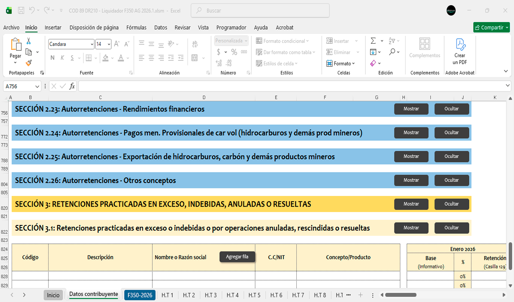Click the Copy icon in Portapapeles

[x=29, y=52]
